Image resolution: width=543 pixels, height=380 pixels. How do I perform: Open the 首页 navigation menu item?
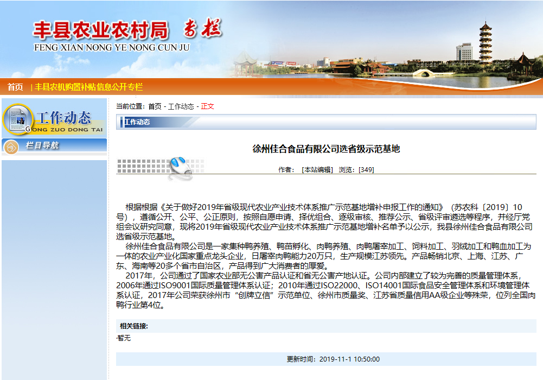tap(15, 87)
